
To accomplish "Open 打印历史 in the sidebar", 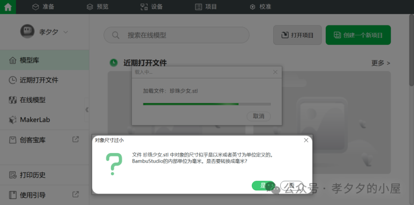I will 44,175.
